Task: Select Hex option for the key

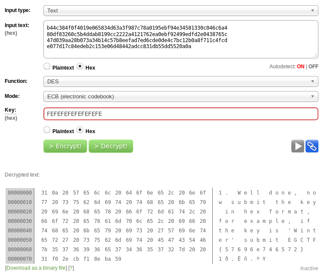Action: click(80, 130)
